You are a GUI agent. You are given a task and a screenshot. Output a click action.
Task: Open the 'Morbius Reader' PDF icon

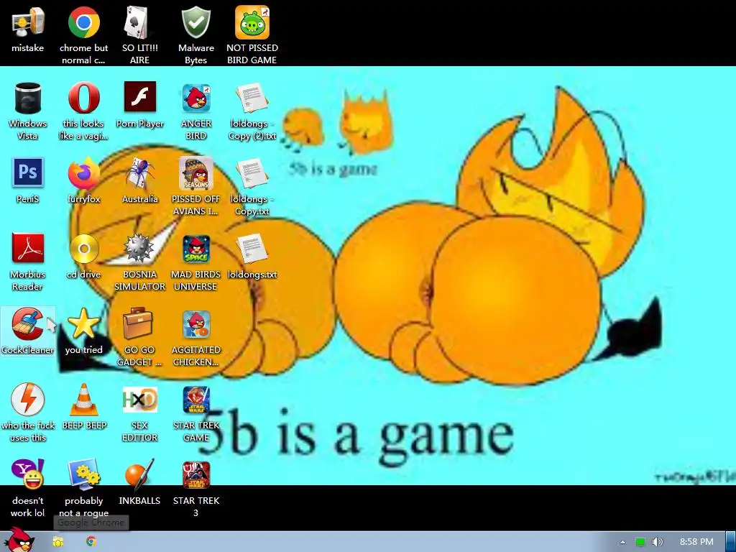28,248
